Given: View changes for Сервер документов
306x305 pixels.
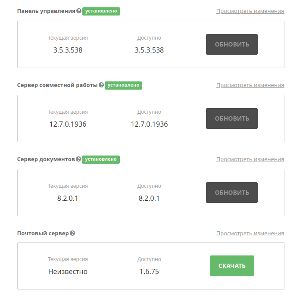Looking at the screenshot, I should 250,159.
